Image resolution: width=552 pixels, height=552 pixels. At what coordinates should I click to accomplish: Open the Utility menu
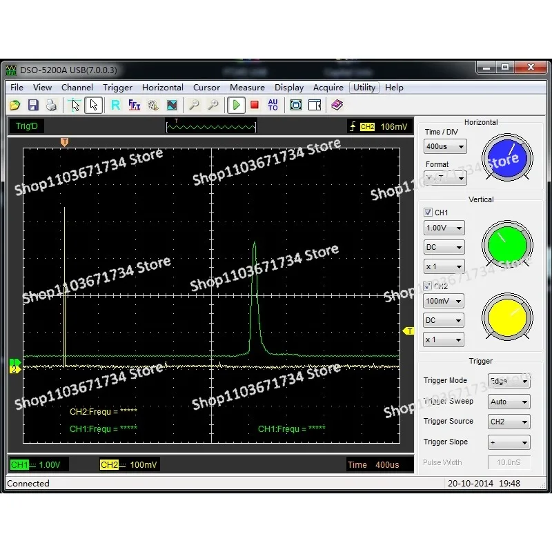coord(364,88)
